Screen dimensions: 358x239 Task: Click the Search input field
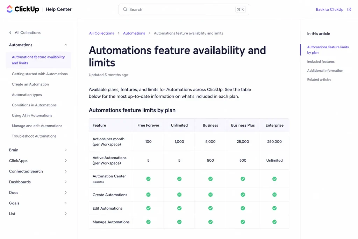(184, 9)
